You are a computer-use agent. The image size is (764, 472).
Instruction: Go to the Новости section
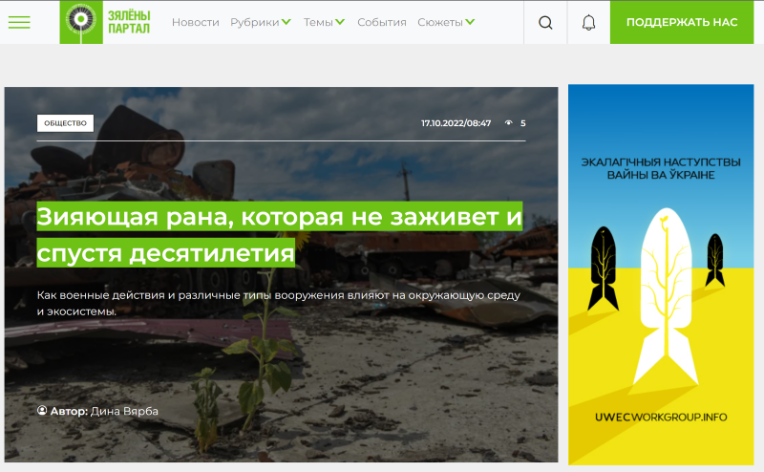[x=195, y=22]
